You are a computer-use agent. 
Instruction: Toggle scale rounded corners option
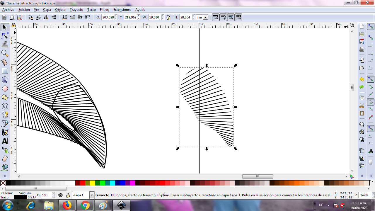click(223, 17)
